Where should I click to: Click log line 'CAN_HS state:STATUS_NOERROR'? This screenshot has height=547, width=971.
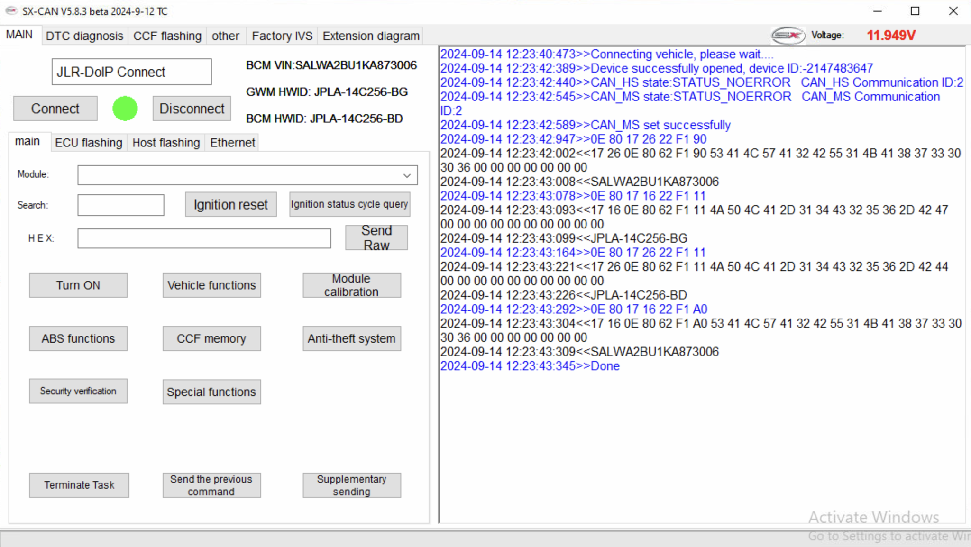tap(702, 82)
